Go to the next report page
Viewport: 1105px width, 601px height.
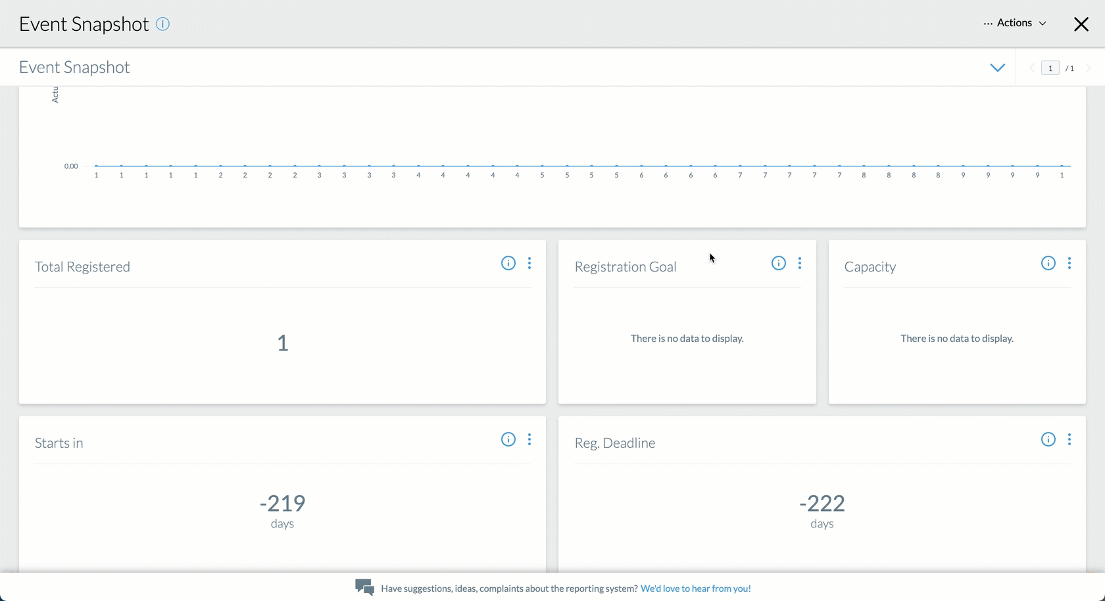click(x=1089, y=68)
